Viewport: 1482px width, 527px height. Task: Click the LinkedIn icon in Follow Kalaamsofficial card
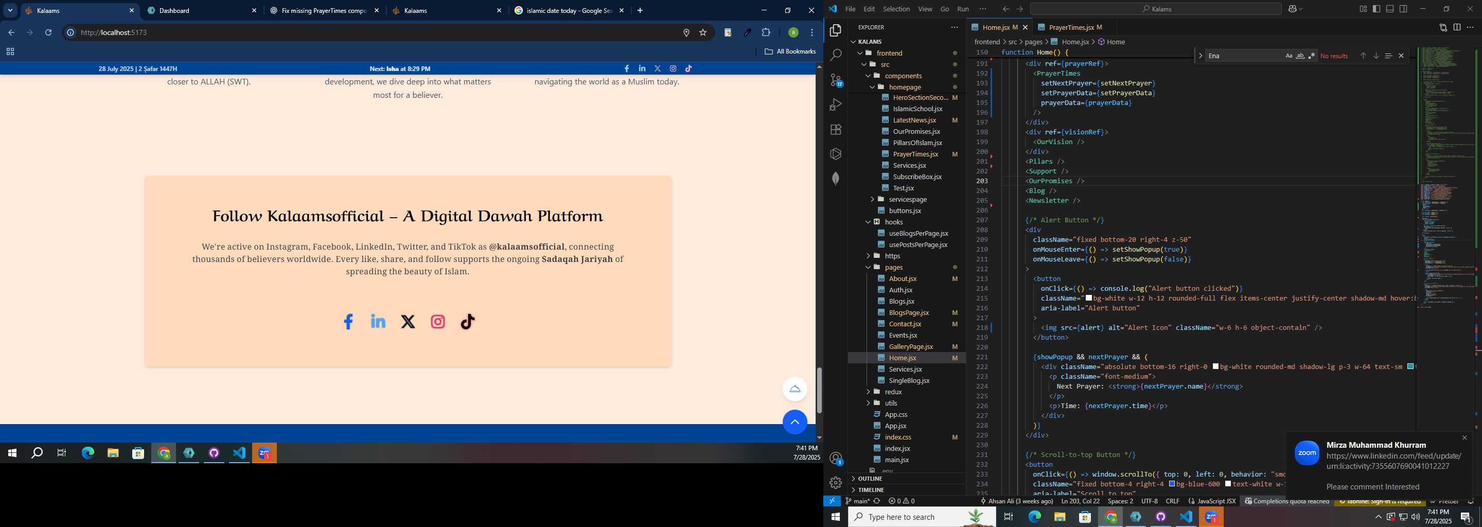378,321
